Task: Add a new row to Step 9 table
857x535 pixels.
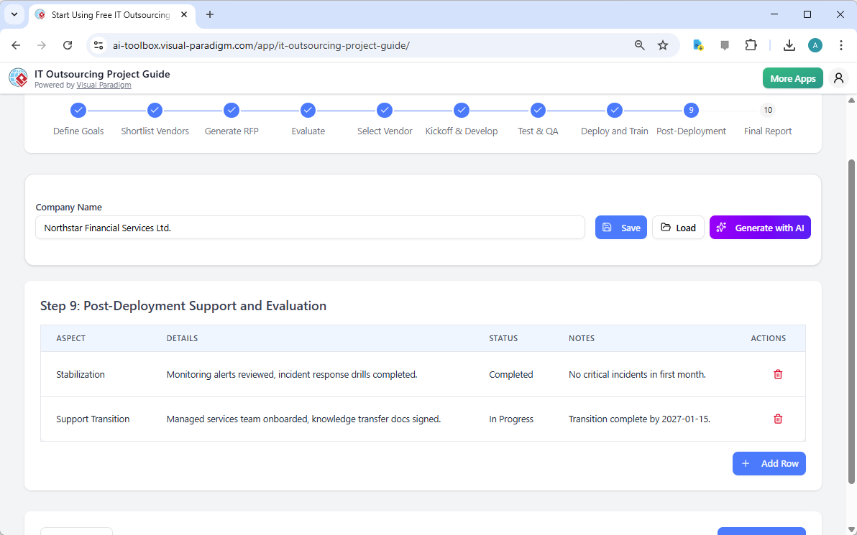Action: coord(769,463)
